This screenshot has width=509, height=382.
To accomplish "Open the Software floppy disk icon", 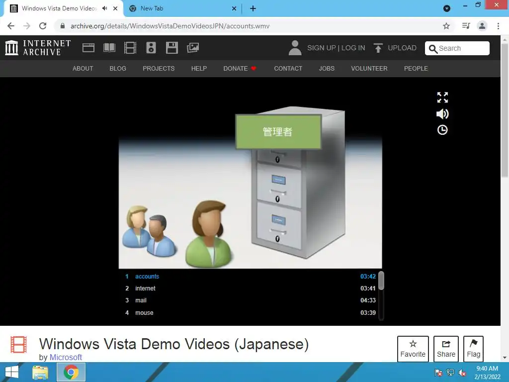I will pyautogui.click(x=171, y=48).
